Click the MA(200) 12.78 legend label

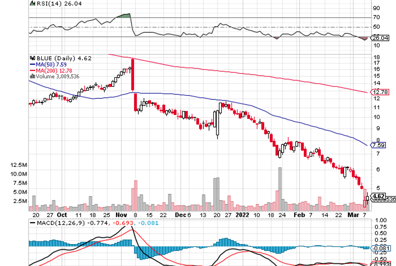tap(53, 71)
